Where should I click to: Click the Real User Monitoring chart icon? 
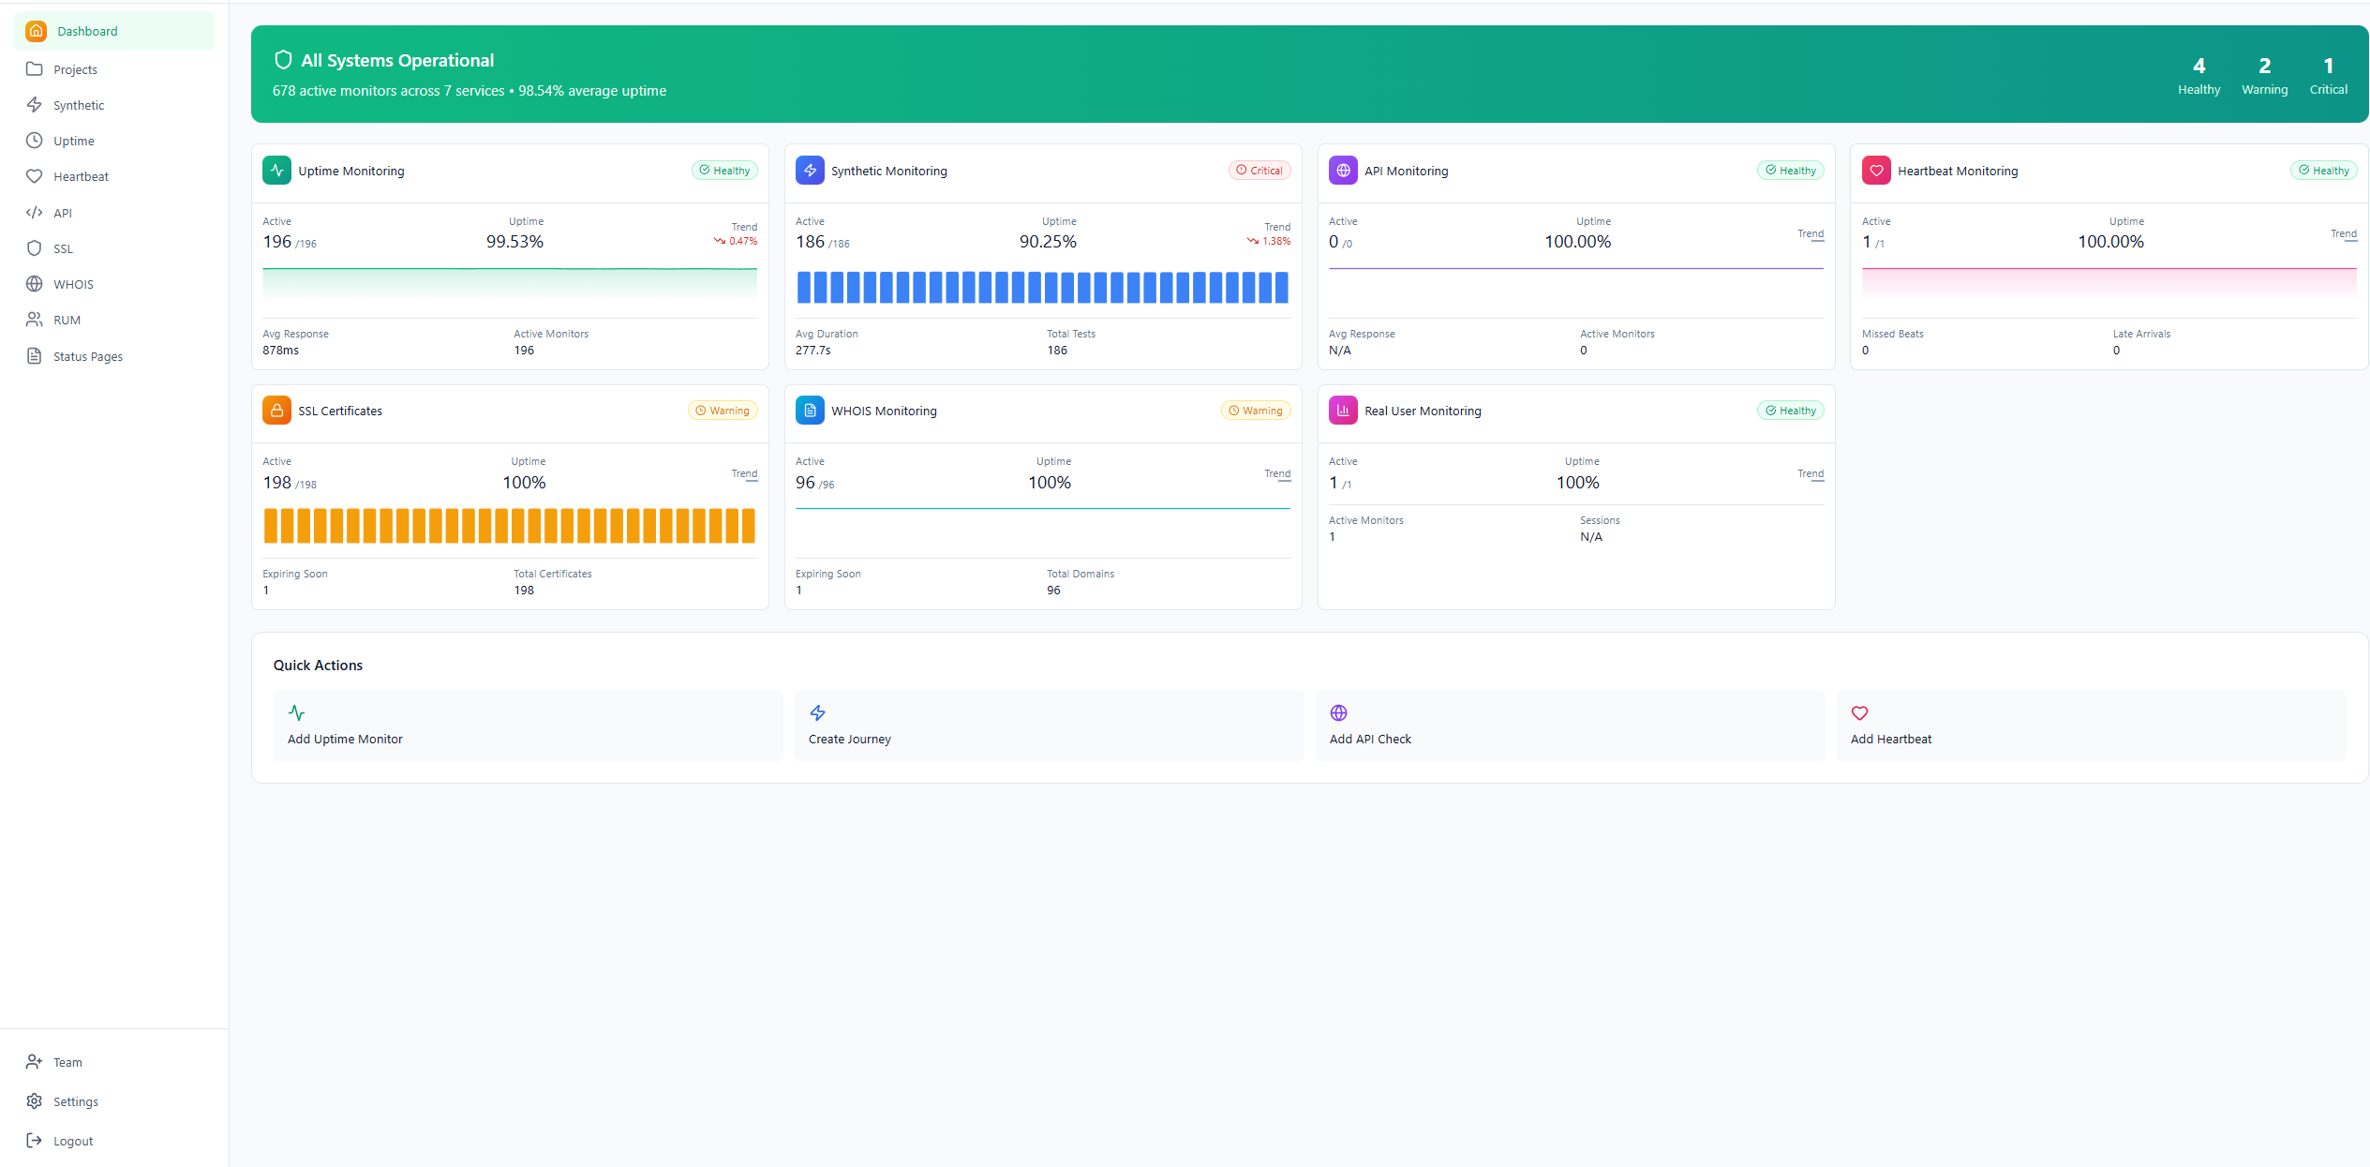click(x=1343, y=411)
